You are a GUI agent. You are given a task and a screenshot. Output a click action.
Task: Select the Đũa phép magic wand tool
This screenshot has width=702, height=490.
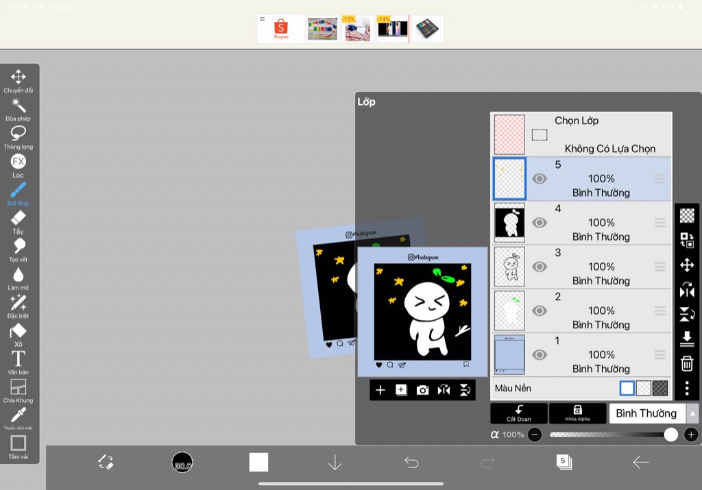19,110
